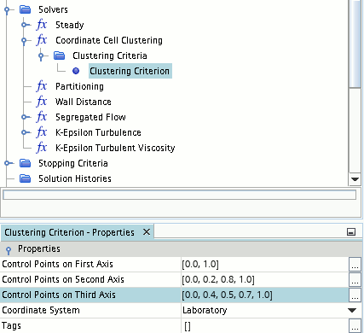Select the Wall Distance solver
The image size is (364, 333).
click(84, 102)
